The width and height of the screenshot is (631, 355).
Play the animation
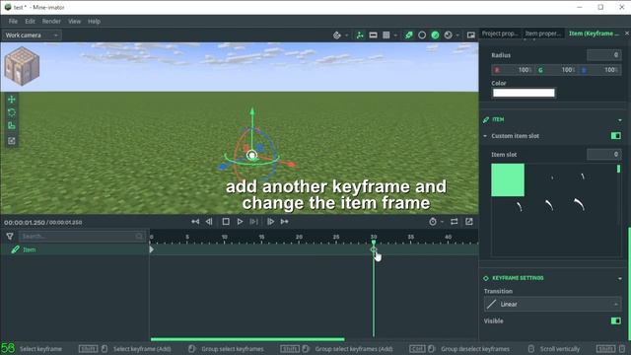coord(240,221)
